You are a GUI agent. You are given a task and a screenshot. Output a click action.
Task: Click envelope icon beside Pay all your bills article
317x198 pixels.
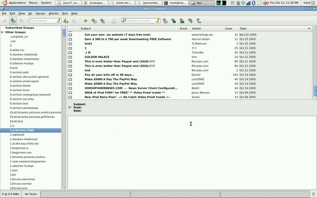point(70,75)
